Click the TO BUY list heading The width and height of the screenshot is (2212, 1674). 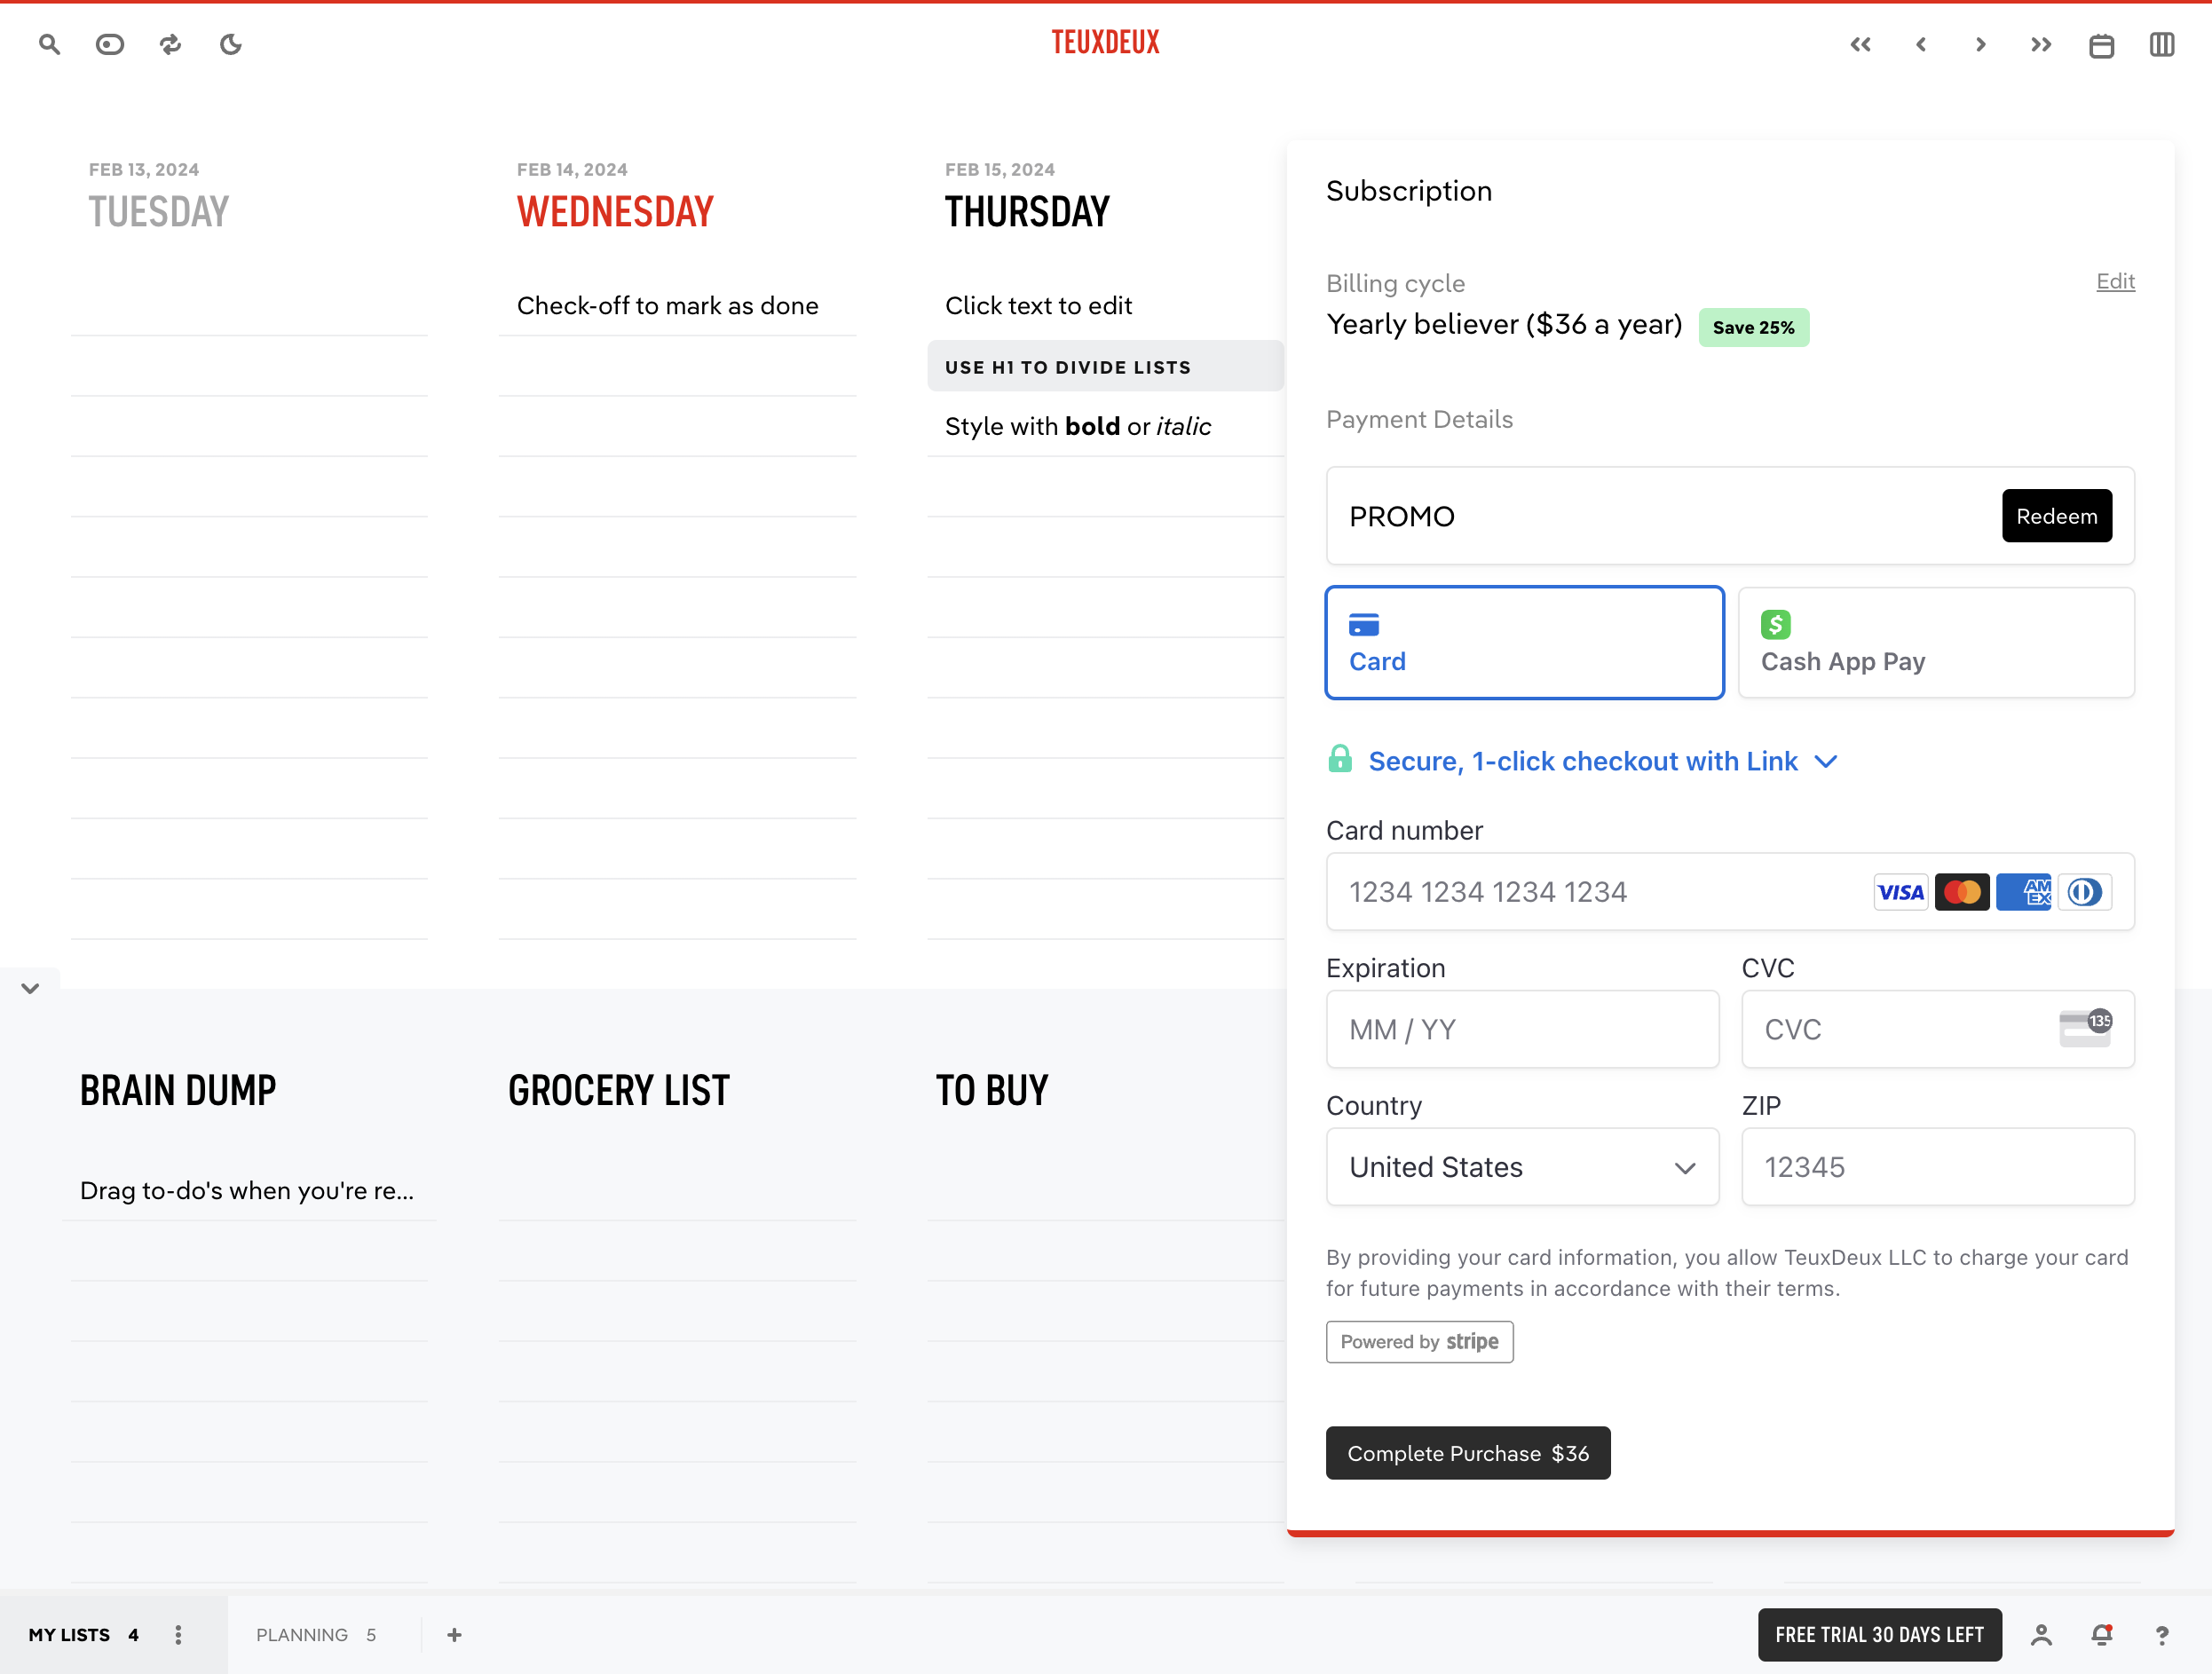[991, 1090]
